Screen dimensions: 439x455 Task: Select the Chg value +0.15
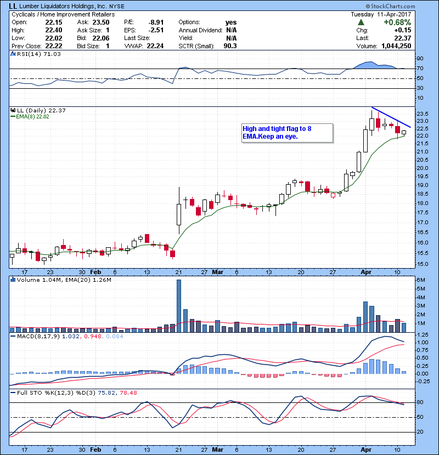(x=403, y=30)
